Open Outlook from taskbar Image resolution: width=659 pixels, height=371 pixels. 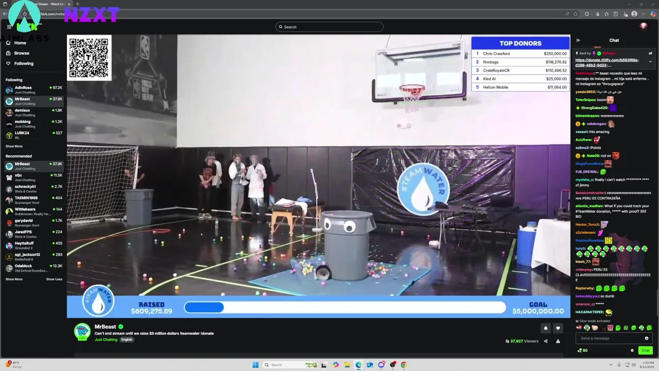tap(370, 365)
